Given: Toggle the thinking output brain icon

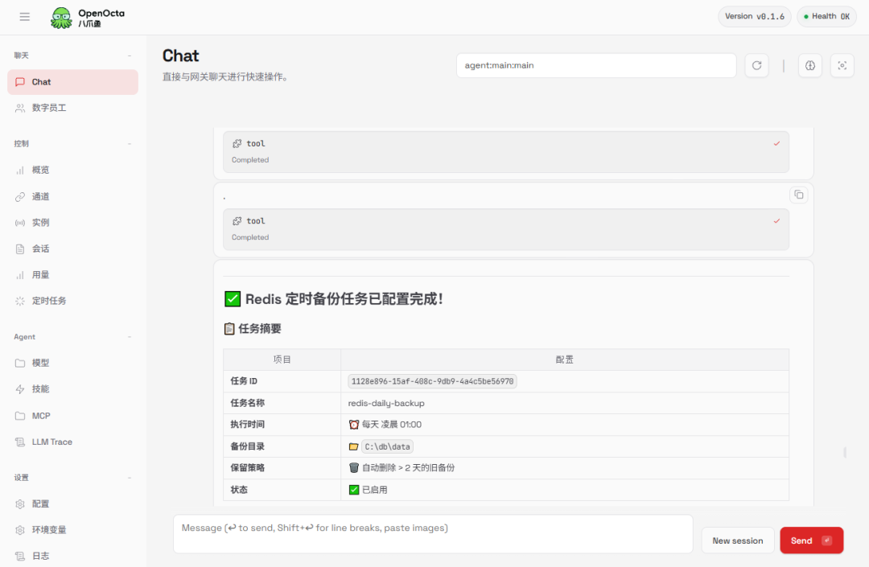Looking at the screenshot, I should click(x=810, y=66).
